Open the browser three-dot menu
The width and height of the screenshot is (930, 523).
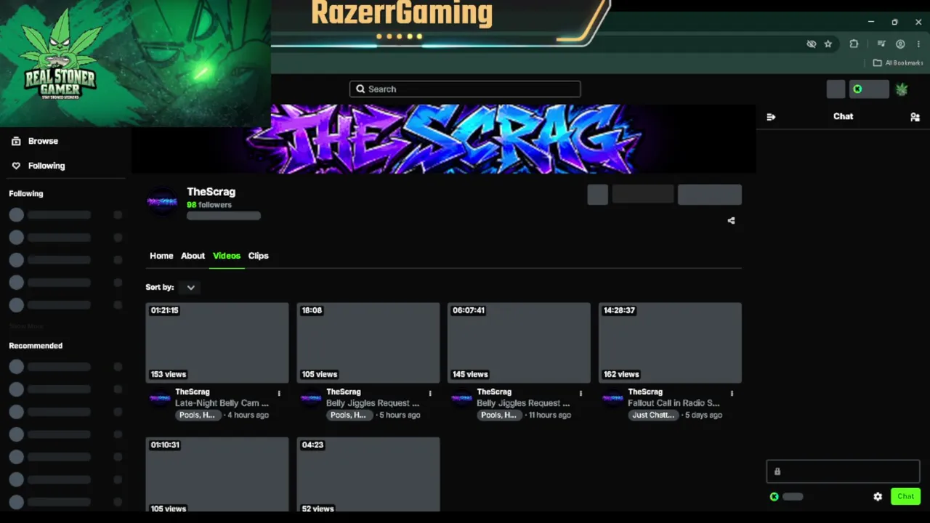pyautogui.click(x=918, y=44)
